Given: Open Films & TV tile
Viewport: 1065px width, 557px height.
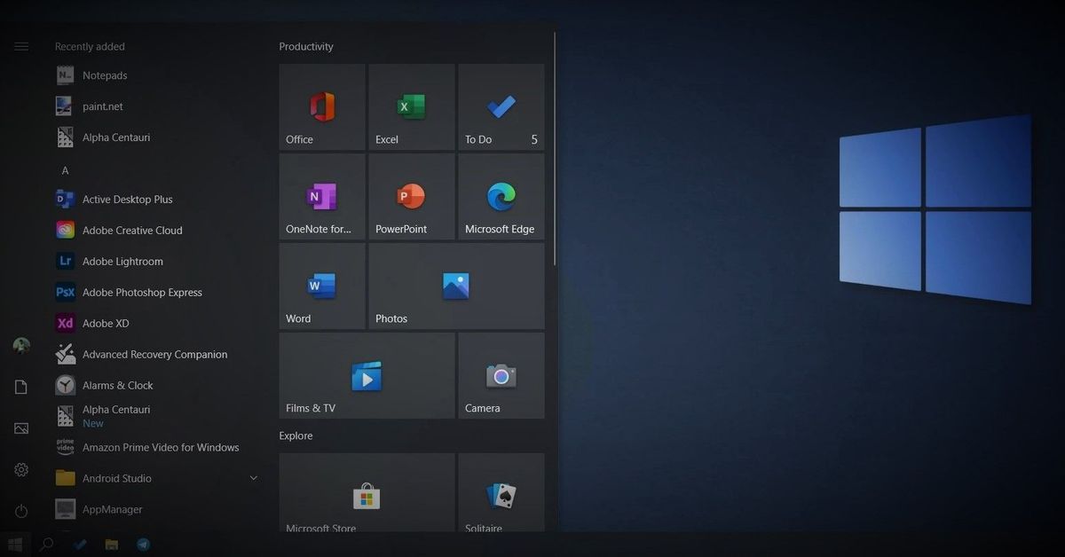Looking at the screenshot, I should [367, 375].
